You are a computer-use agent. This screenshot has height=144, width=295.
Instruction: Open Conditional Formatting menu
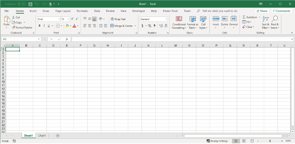pos(179,23)
